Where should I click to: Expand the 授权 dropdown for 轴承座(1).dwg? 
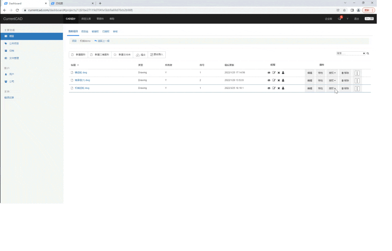click(332, 80)
